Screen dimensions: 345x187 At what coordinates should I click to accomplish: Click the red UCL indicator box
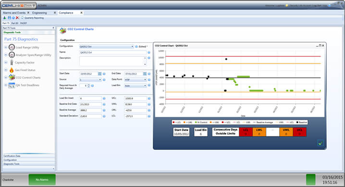(x=299, y=132)
